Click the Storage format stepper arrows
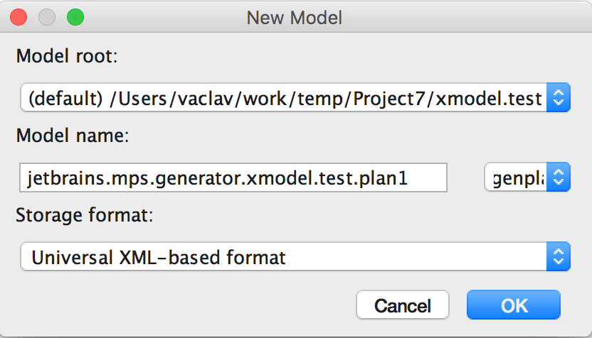 [x=559, y=256]
